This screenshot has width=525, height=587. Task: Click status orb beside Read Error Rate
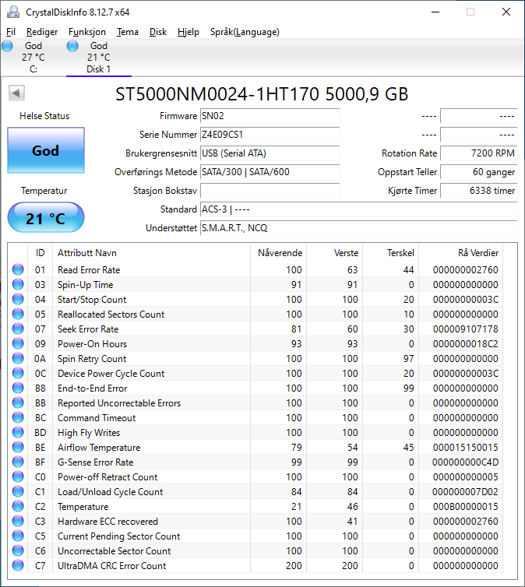[17, 270]
